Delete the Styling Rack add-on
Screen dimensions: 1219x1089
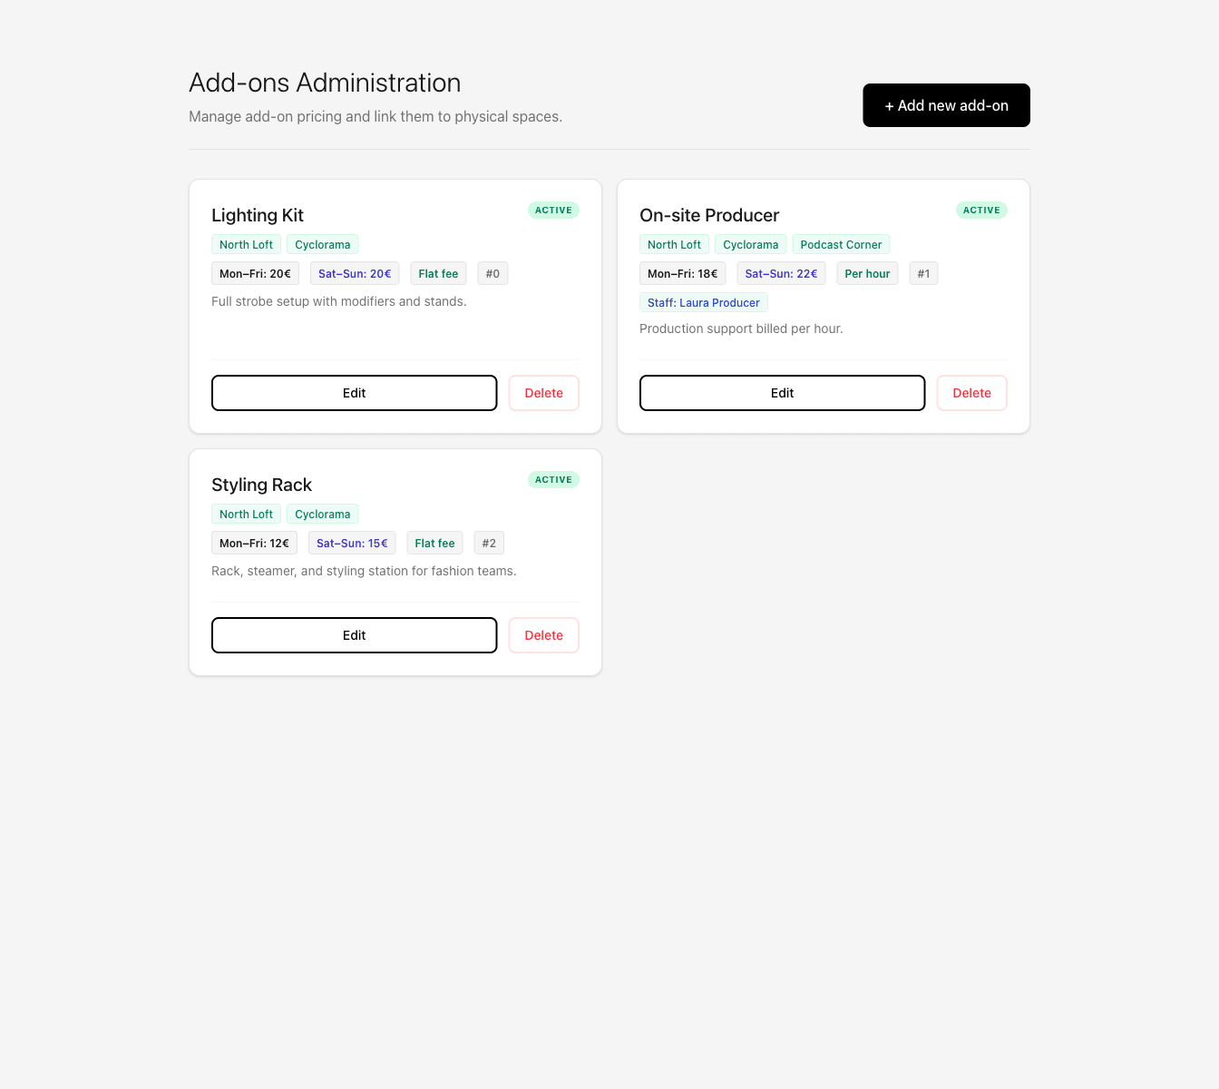[x=543, y=635]
